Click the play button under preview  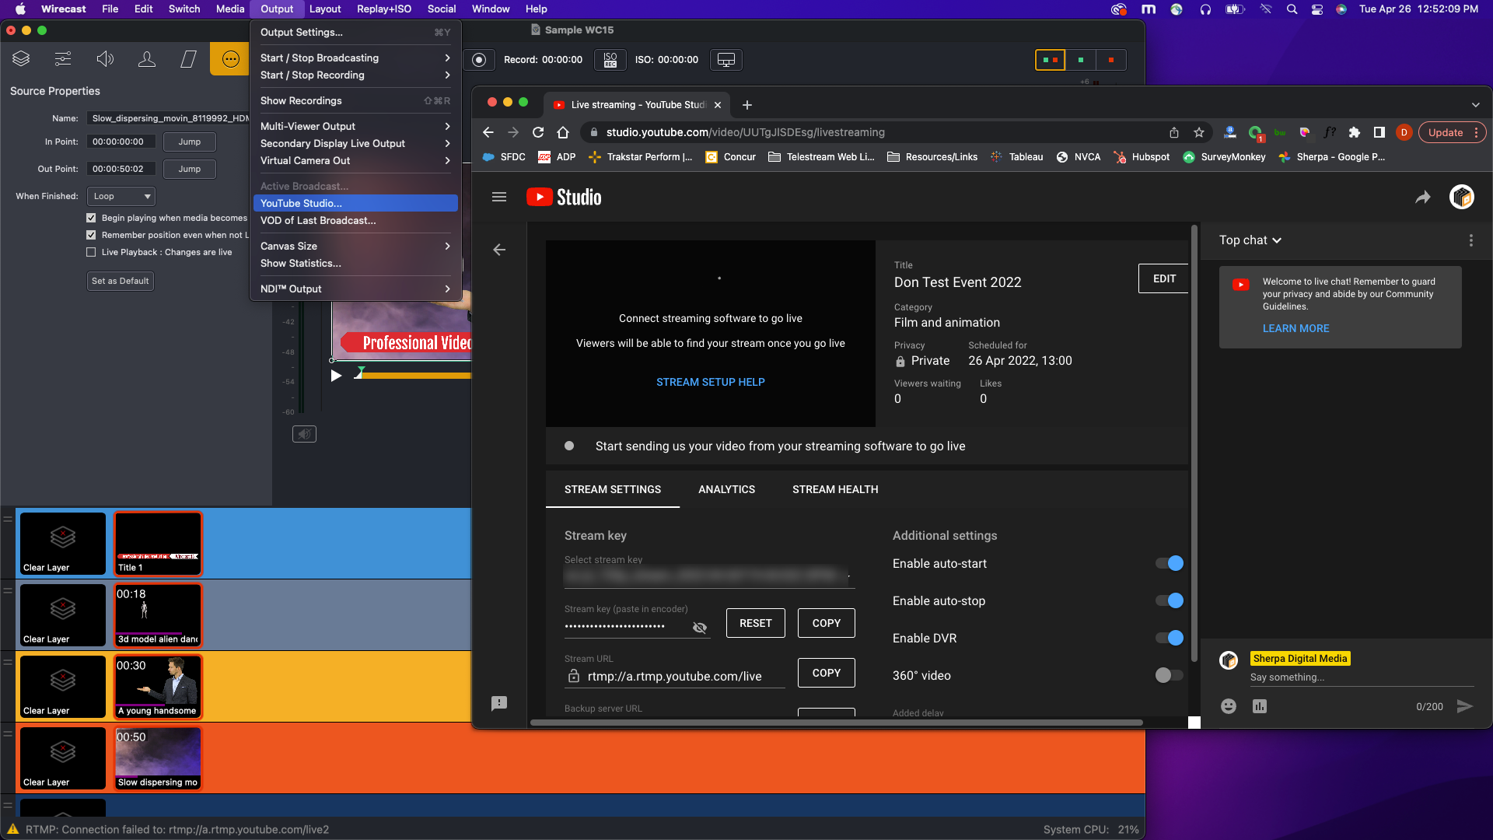coord(336,376)
